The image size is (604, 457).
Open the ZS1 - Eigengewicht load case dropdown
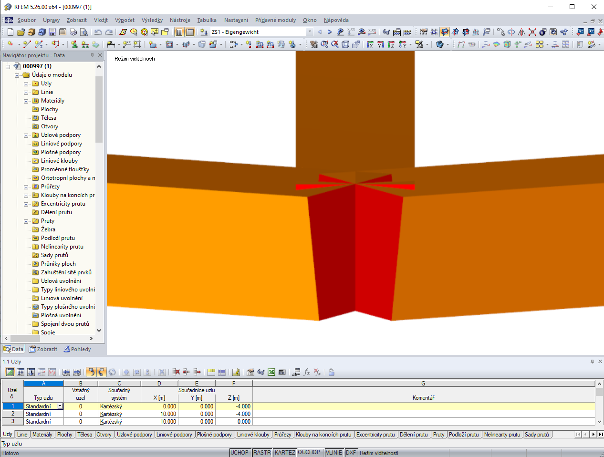pos(310,32)
